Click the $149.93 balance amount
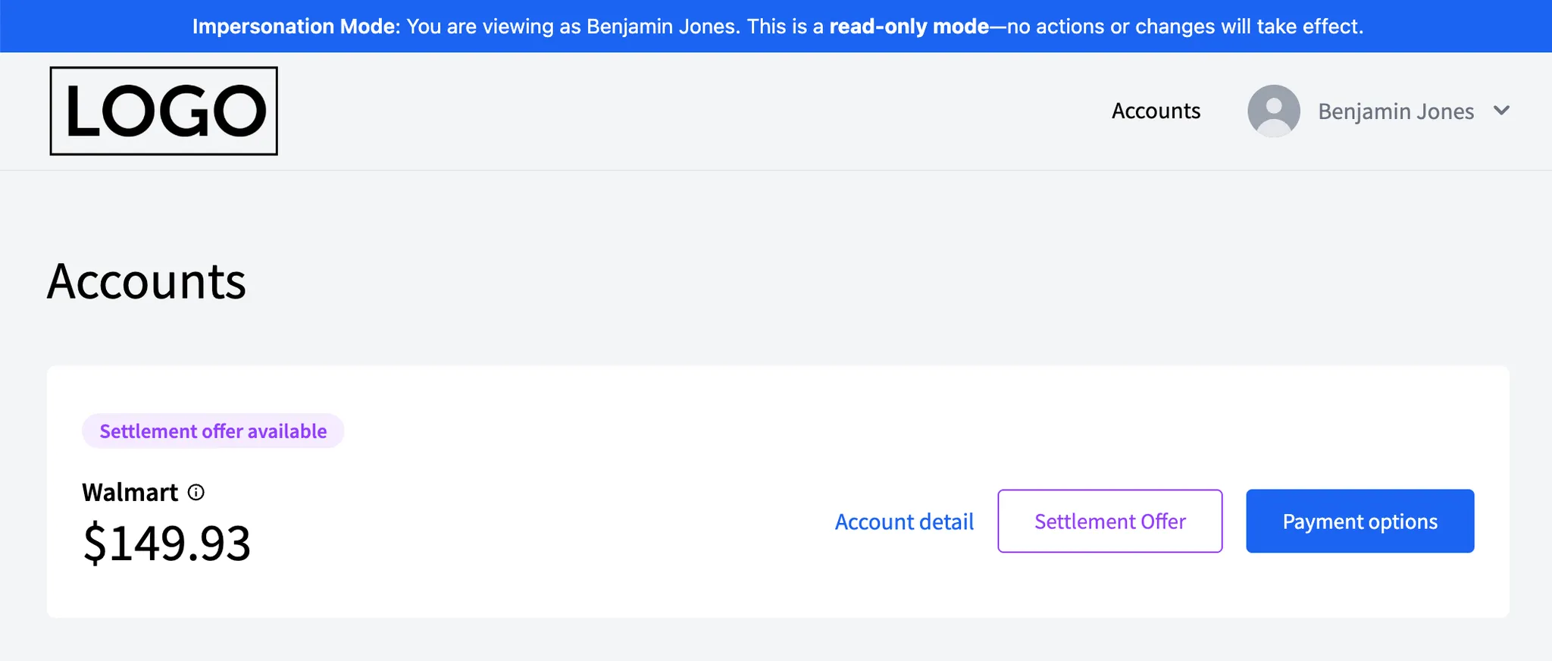This screenshot has width=1552, height=661. click(167, 543)
